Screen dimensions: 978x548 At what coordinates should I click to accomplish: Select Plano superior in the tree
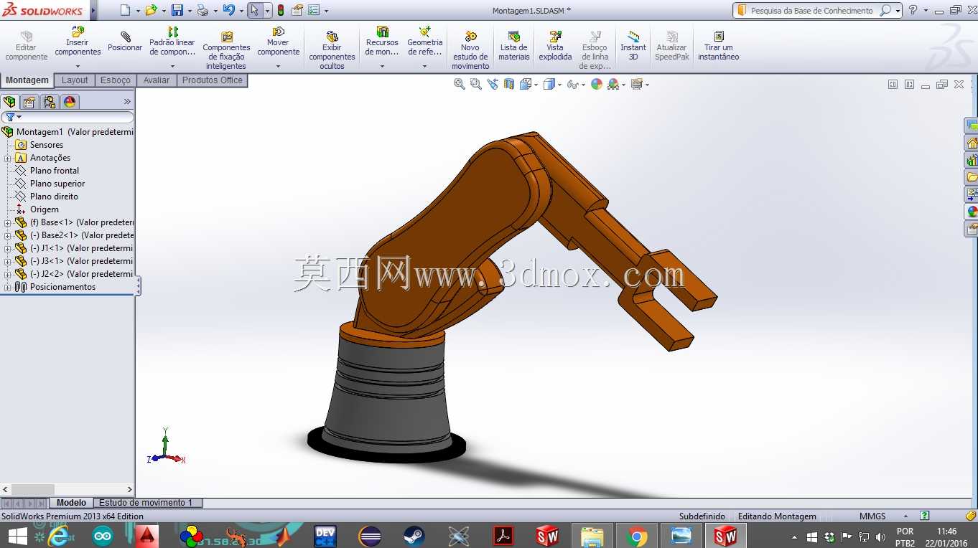point(57,184)
